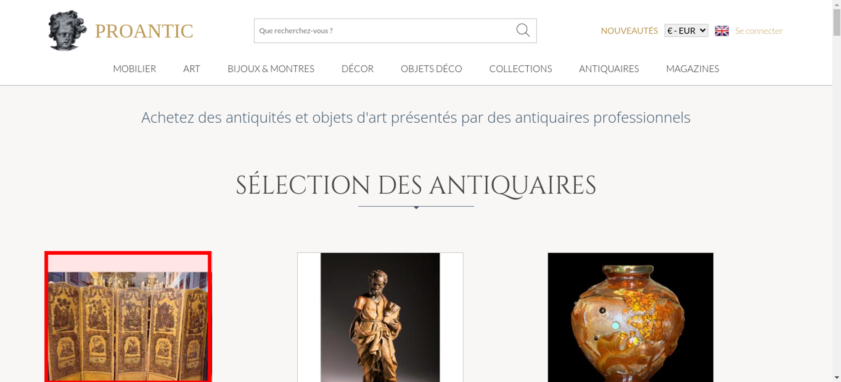Viewport: 841px width, 382px height.
Task: Open the folding screen thumbnail
Action: click(128, 317)
